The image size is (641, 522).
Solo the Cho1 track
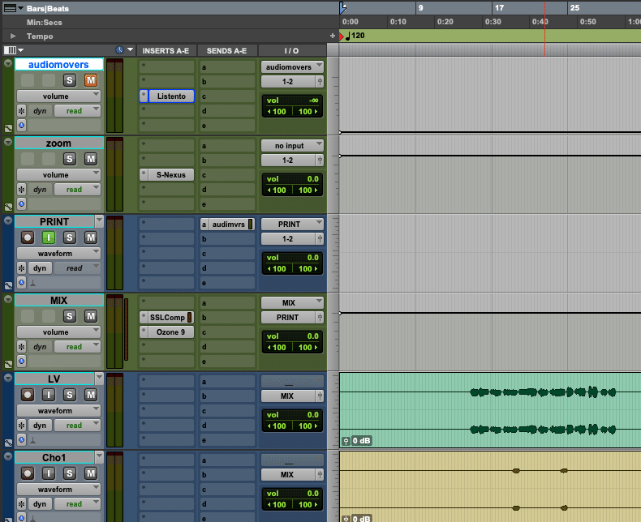click(x=70, y=473)
